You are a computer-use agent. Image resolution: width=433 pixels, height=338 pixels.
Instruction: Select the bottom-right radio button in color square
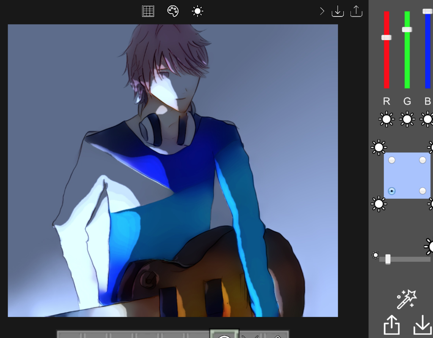pyautogui.click(x=422, y=191)
